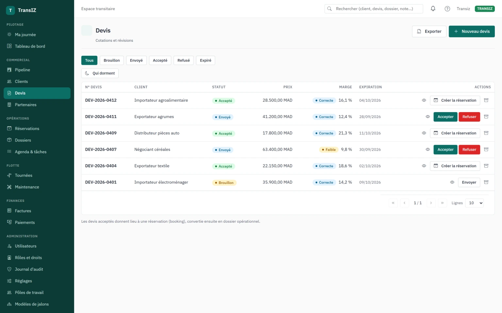Focus the search field

tap(374, 9)
